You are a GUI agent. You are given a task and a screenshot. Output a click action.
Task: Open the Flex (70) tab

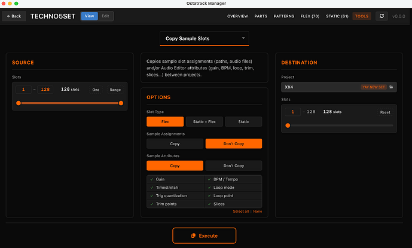click(x=310, y=16)
